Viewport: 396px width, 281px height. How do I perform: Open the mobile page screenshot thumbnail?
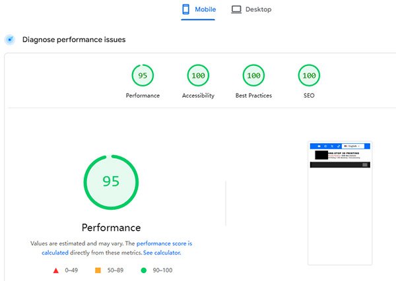tap(341, 203)
